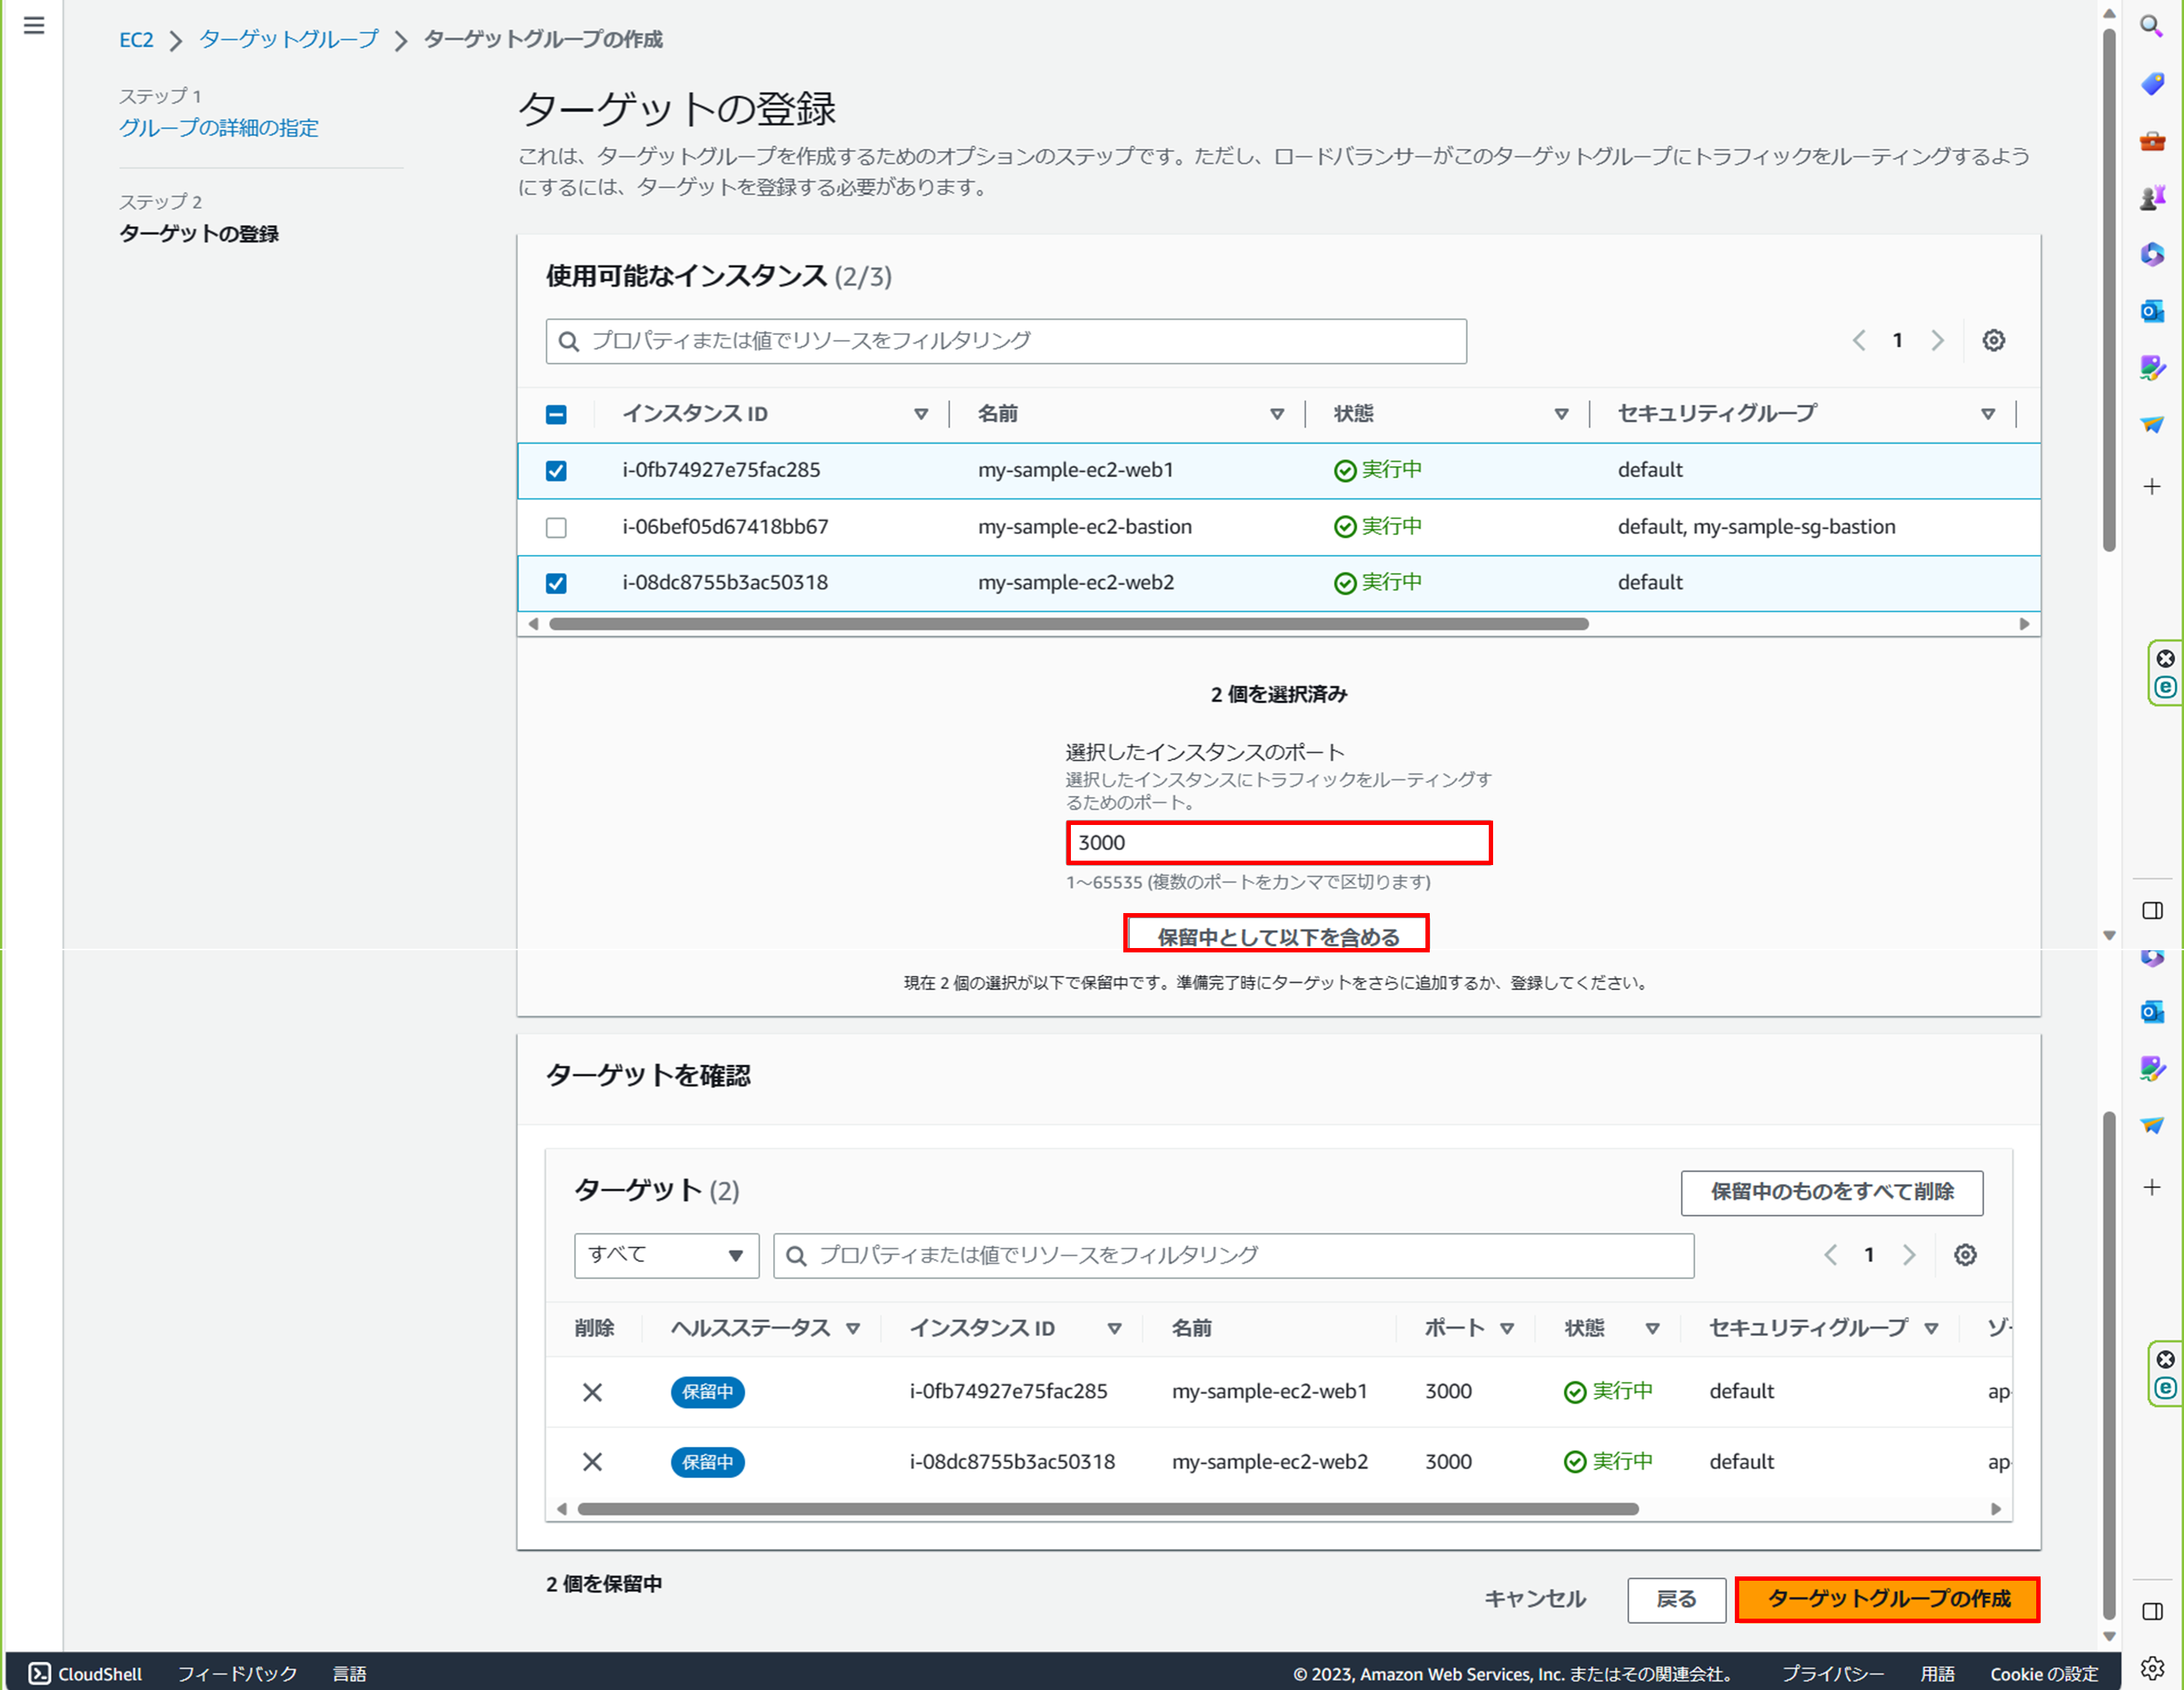This screenshot has width=2184, height=1690.
Task: Toggle the select-all instances header checkbox
Action: click(556, 415)
